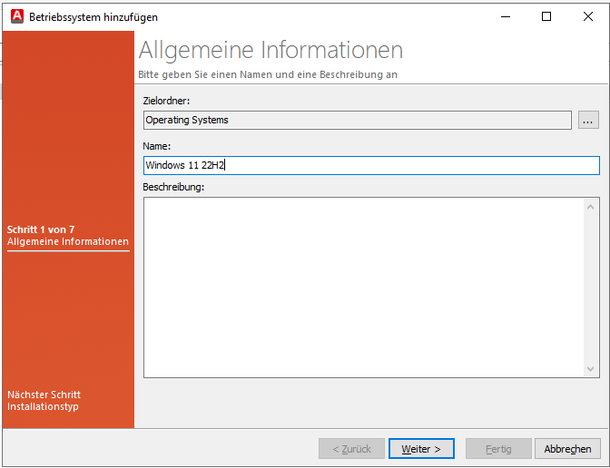Focus the Beschreibung text area
Screen dimensions: 610x468
(x=363, y=286)
